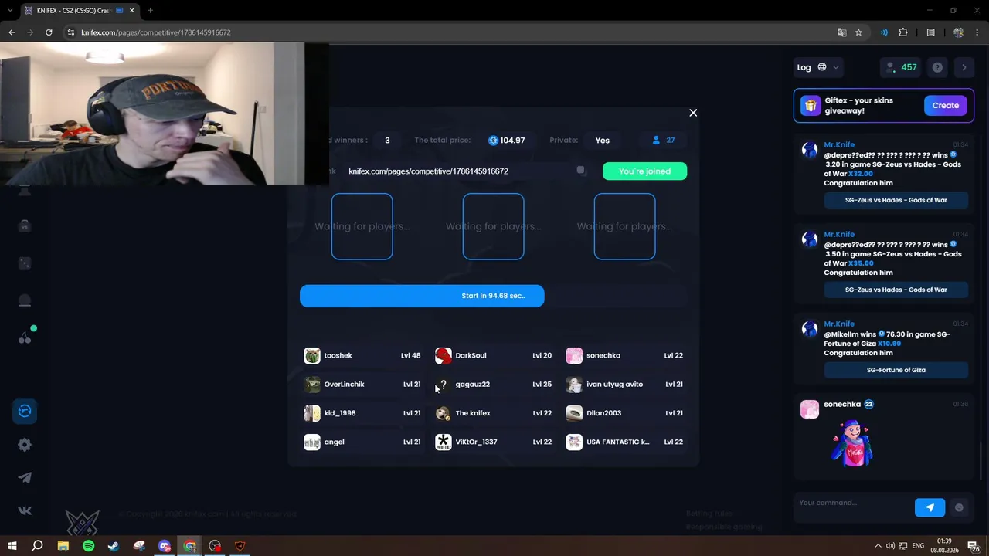Open the chat help question icon
Image resolution: width=989 pixels, height=556 pixels.
tap(937, 67)
